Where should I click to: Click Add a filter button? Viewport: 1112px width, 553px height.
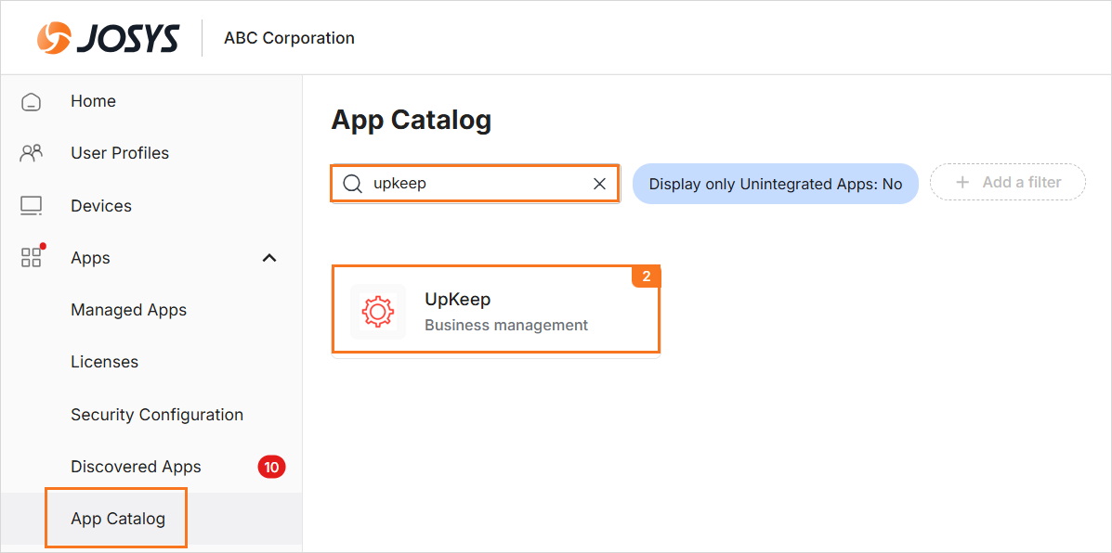pos(1008,183)
